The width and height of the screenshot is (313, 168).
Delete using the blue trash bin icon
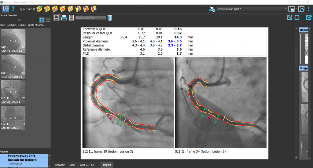(110, 18)
